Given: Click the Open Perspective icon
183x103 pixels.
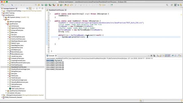Looking at the screenshot, I should click(x=172, y=5).
